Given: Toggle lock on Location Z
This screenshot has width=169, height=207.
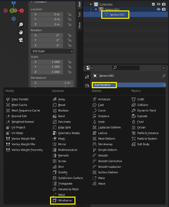Looking at the screenshot, I should 69,24.
